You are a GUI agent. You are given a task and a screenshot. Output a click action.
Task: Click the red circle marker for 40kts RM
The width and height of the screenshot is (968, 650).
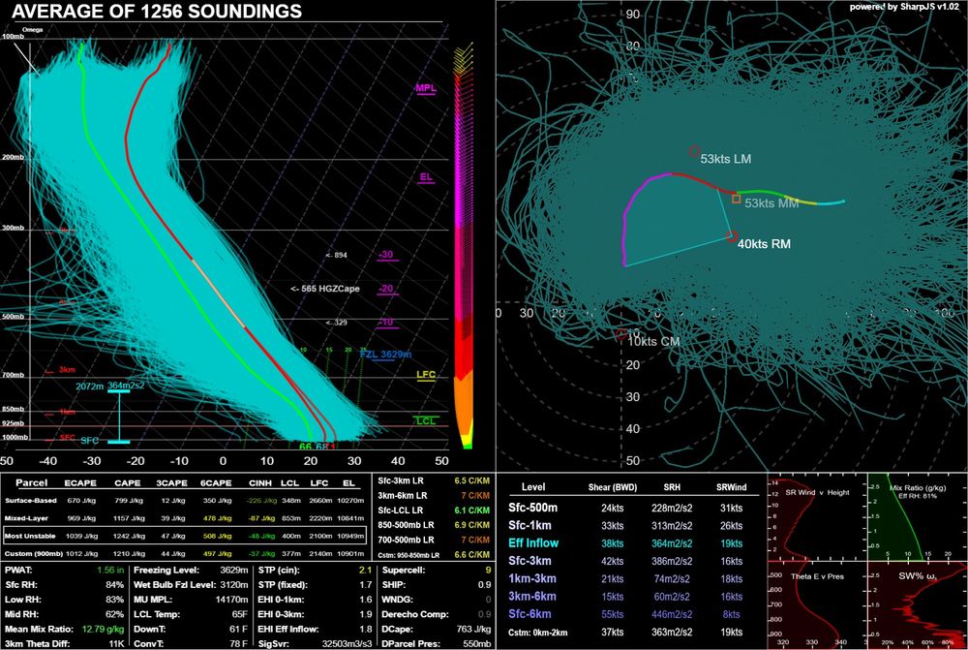coord(732,236)
